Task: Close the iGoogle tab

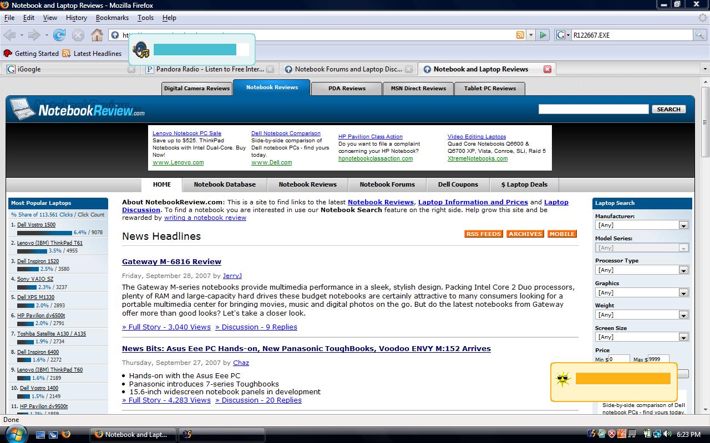Action: click(x=131, y=69)
